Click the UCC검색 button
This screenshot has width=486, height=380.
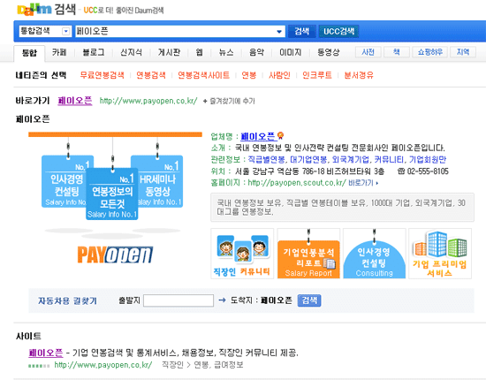[338, 31]
